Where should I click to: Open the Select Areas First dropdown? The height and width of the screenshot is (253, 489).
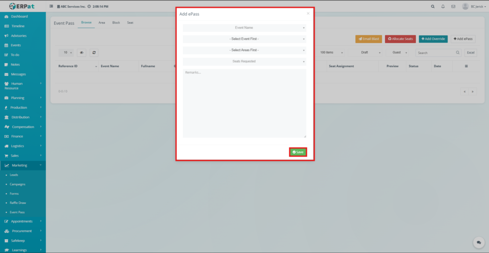click(244, 50)
